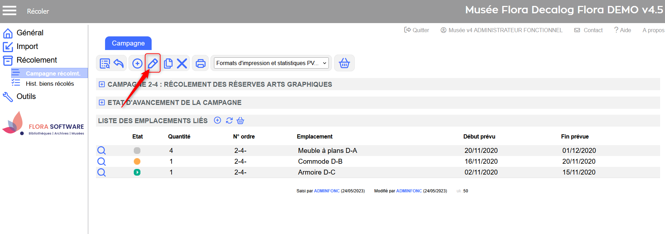Expand Etat d'avancement de la campagne
The width and height of the screenshot is (665, 234).
pos(102,102)
